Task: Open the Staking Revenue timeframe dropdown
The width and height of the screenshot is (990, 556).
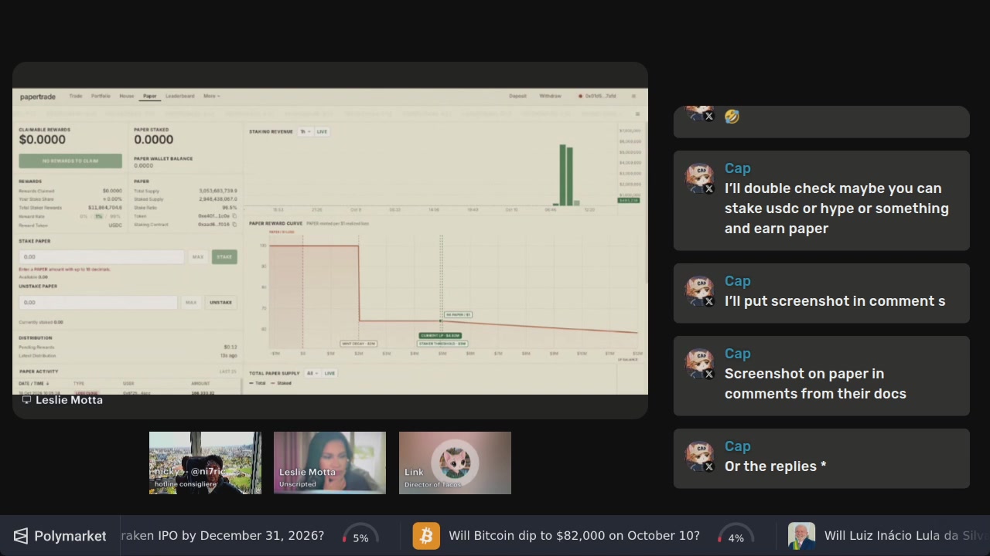Action: (x=305, y=132)
